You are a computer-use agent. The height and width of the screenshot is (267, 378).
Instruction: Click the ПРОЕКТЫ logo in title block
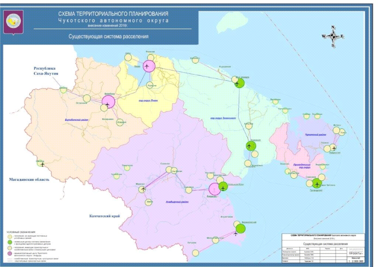pos(355,253)
